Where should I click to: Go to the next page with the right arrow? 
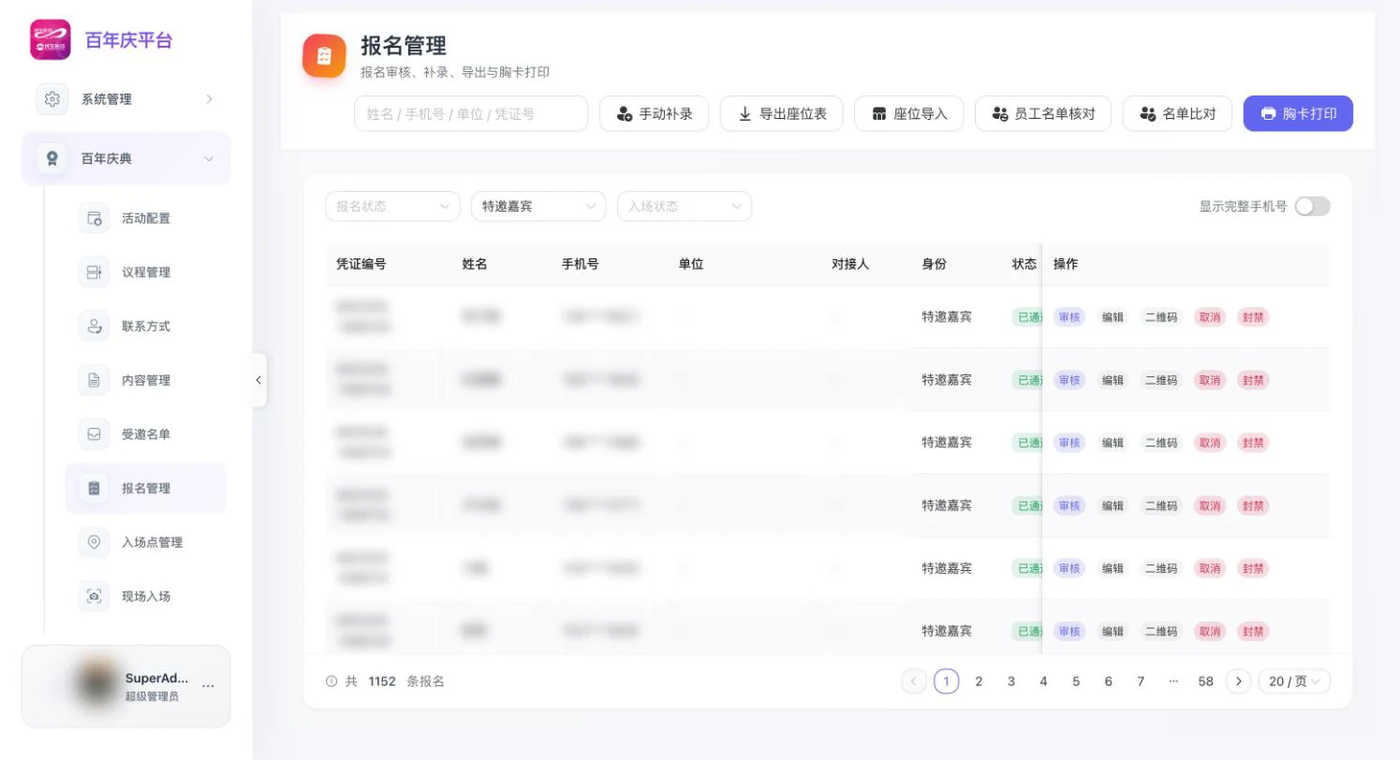[1238, 681]
